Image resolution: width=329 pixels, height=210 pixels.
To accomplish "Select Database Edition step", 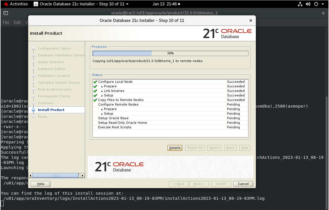I will point(52,69).
